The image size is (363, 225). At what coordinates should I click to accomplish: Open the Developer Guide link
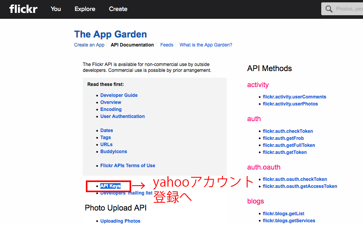pyautogui.click(x=119, y=95)
